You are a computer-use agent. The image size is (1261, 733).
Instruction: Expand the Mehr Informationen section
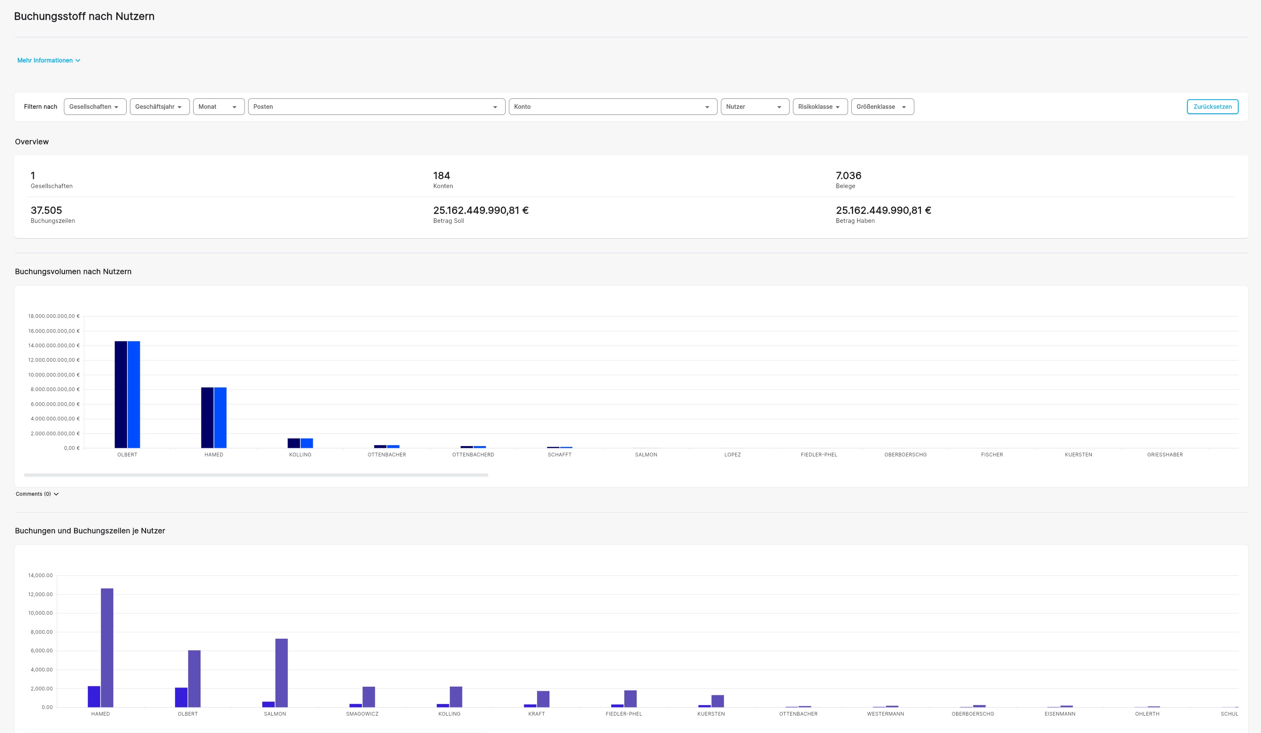point(45,60)
